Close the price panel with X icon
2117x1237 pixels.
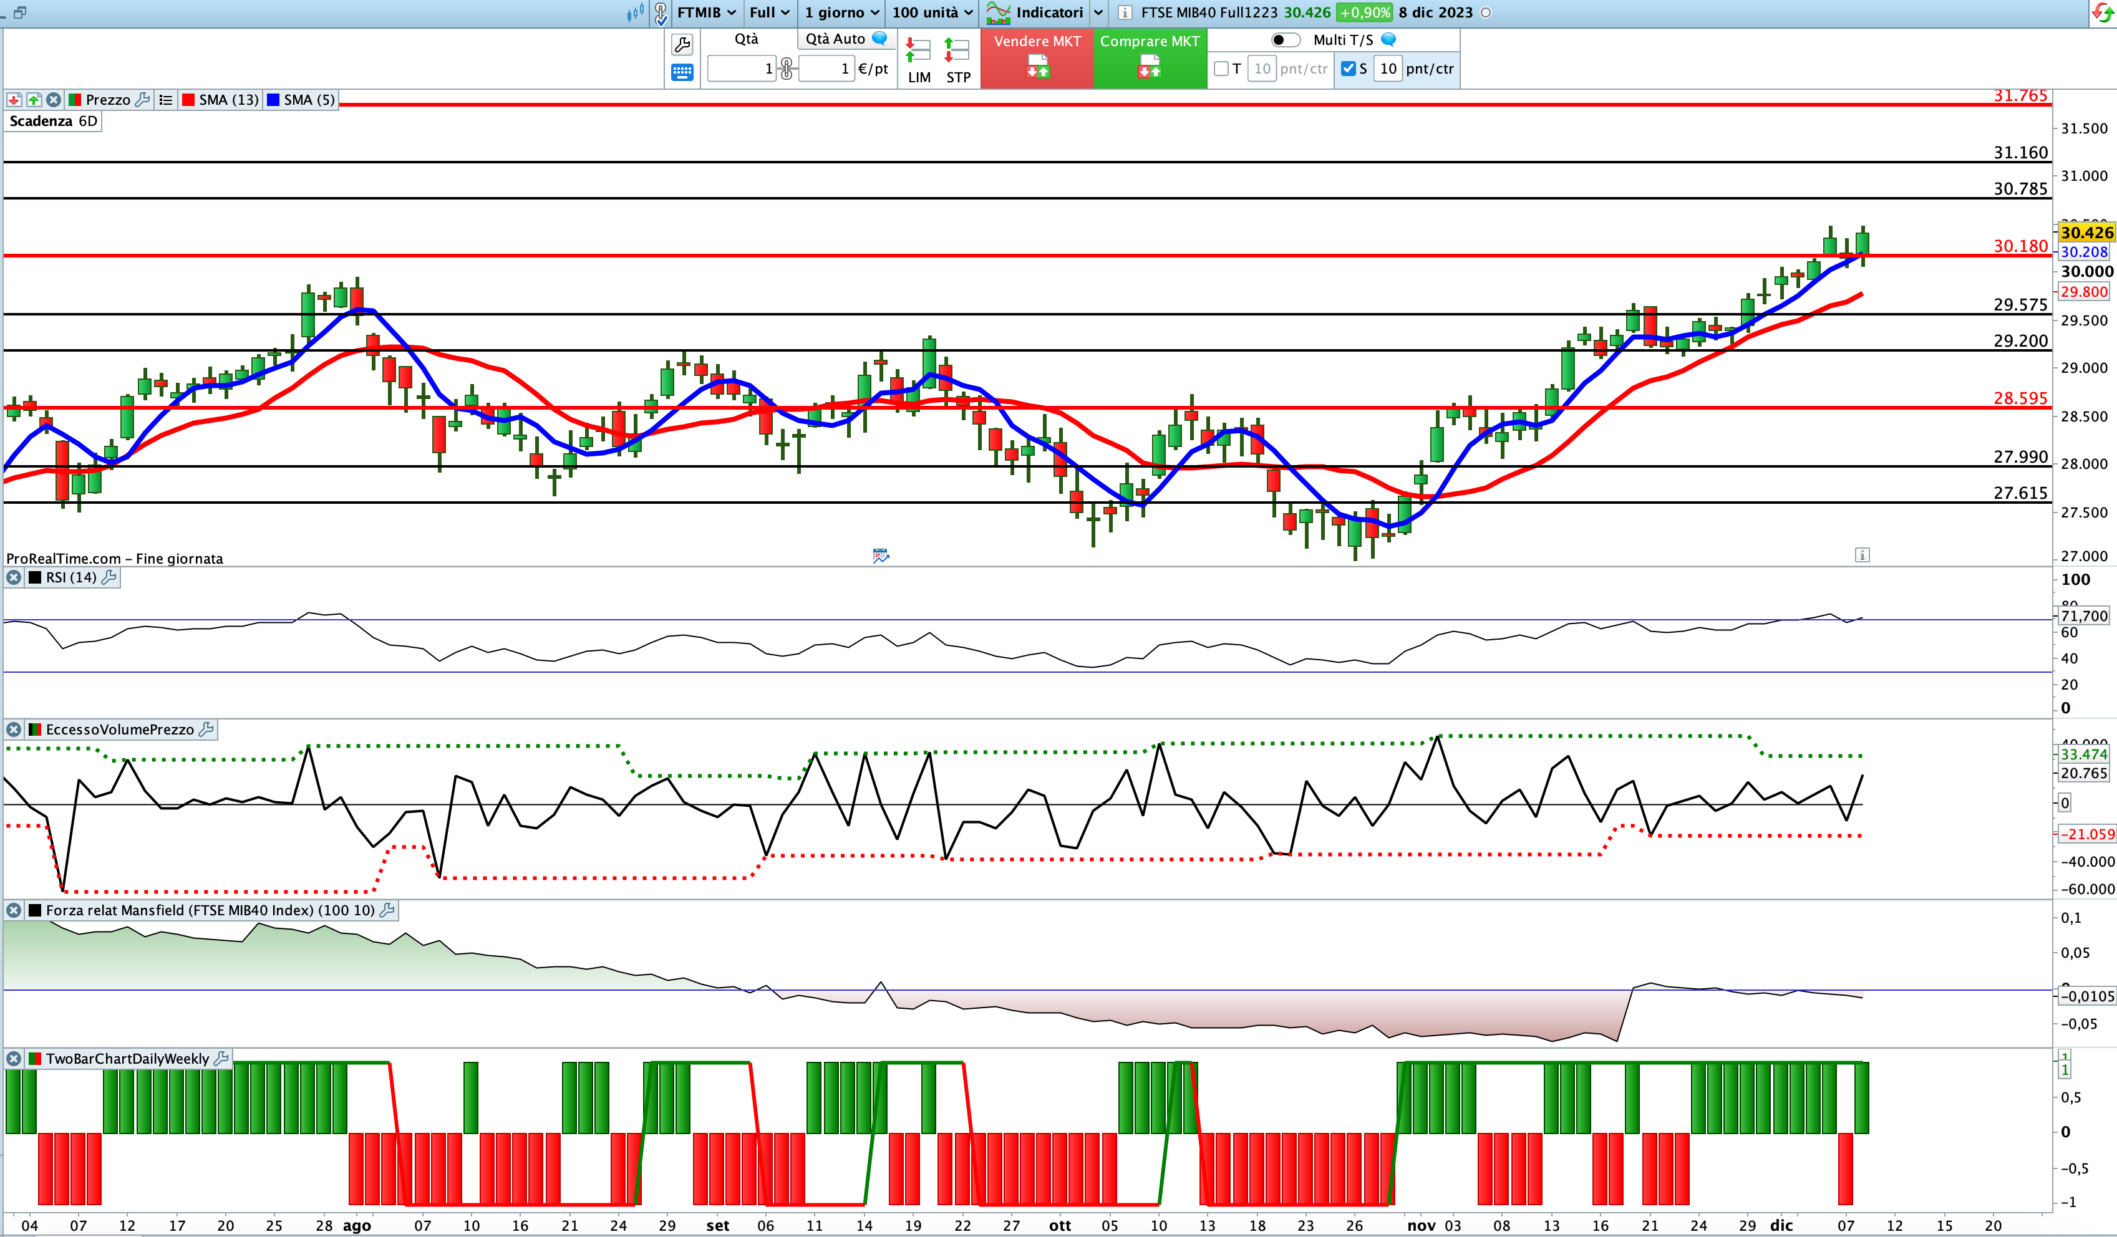(54, 100)
